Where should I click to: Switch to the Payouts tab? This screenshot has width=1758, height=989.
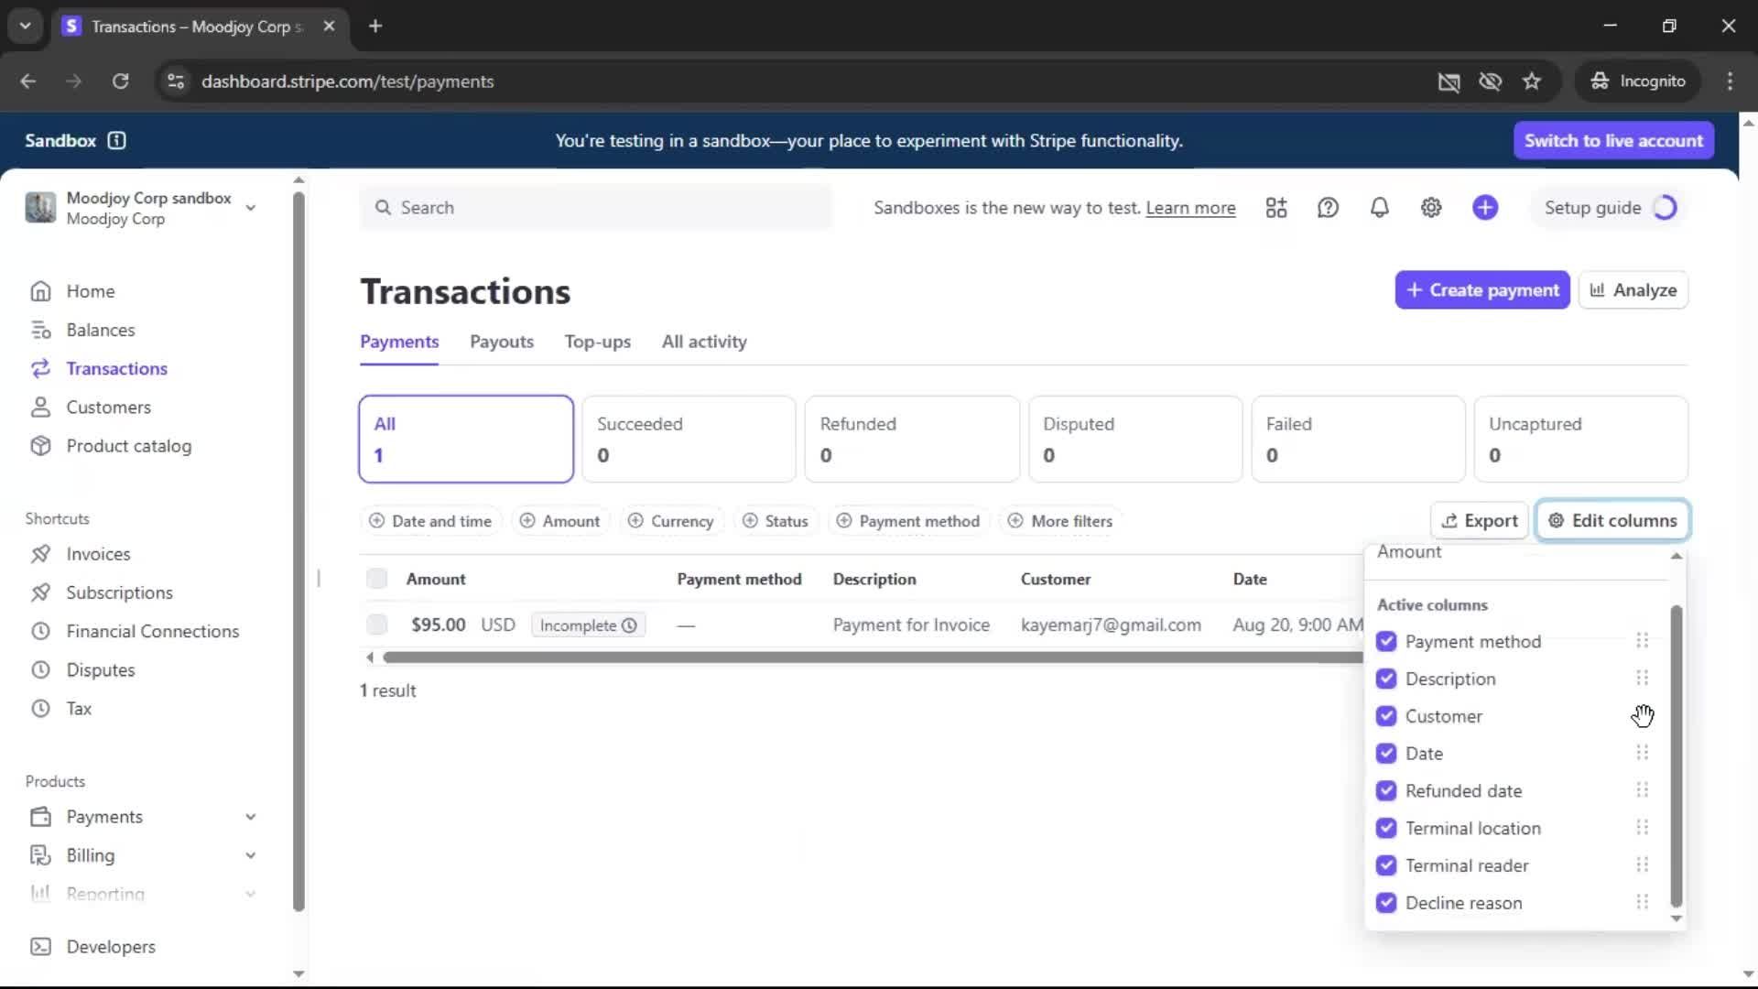point(501,342)
